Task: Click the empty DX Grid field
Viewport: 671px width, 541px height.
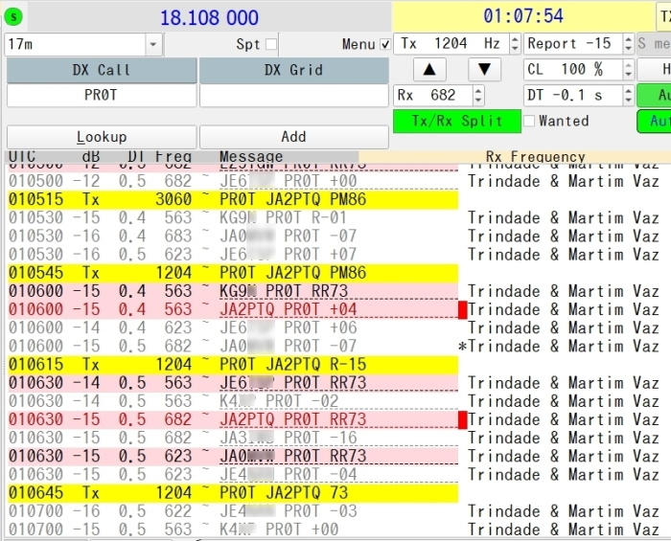Action: coord(293,95)
